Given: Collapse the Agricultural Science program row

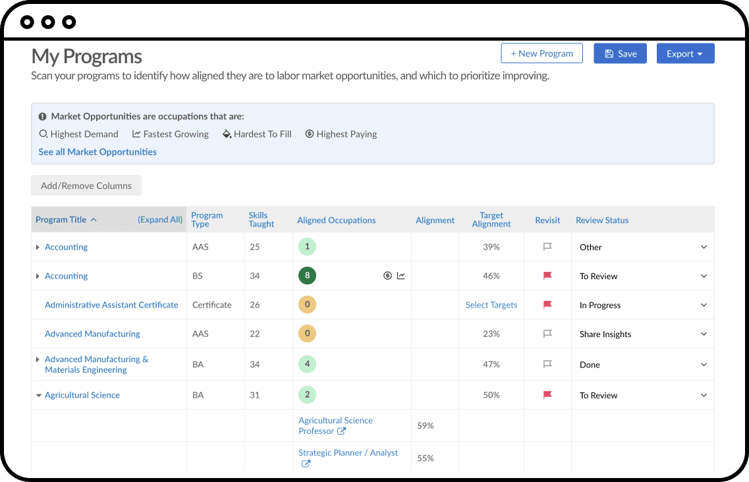Looking at the screenshot, I should (38, 396).
